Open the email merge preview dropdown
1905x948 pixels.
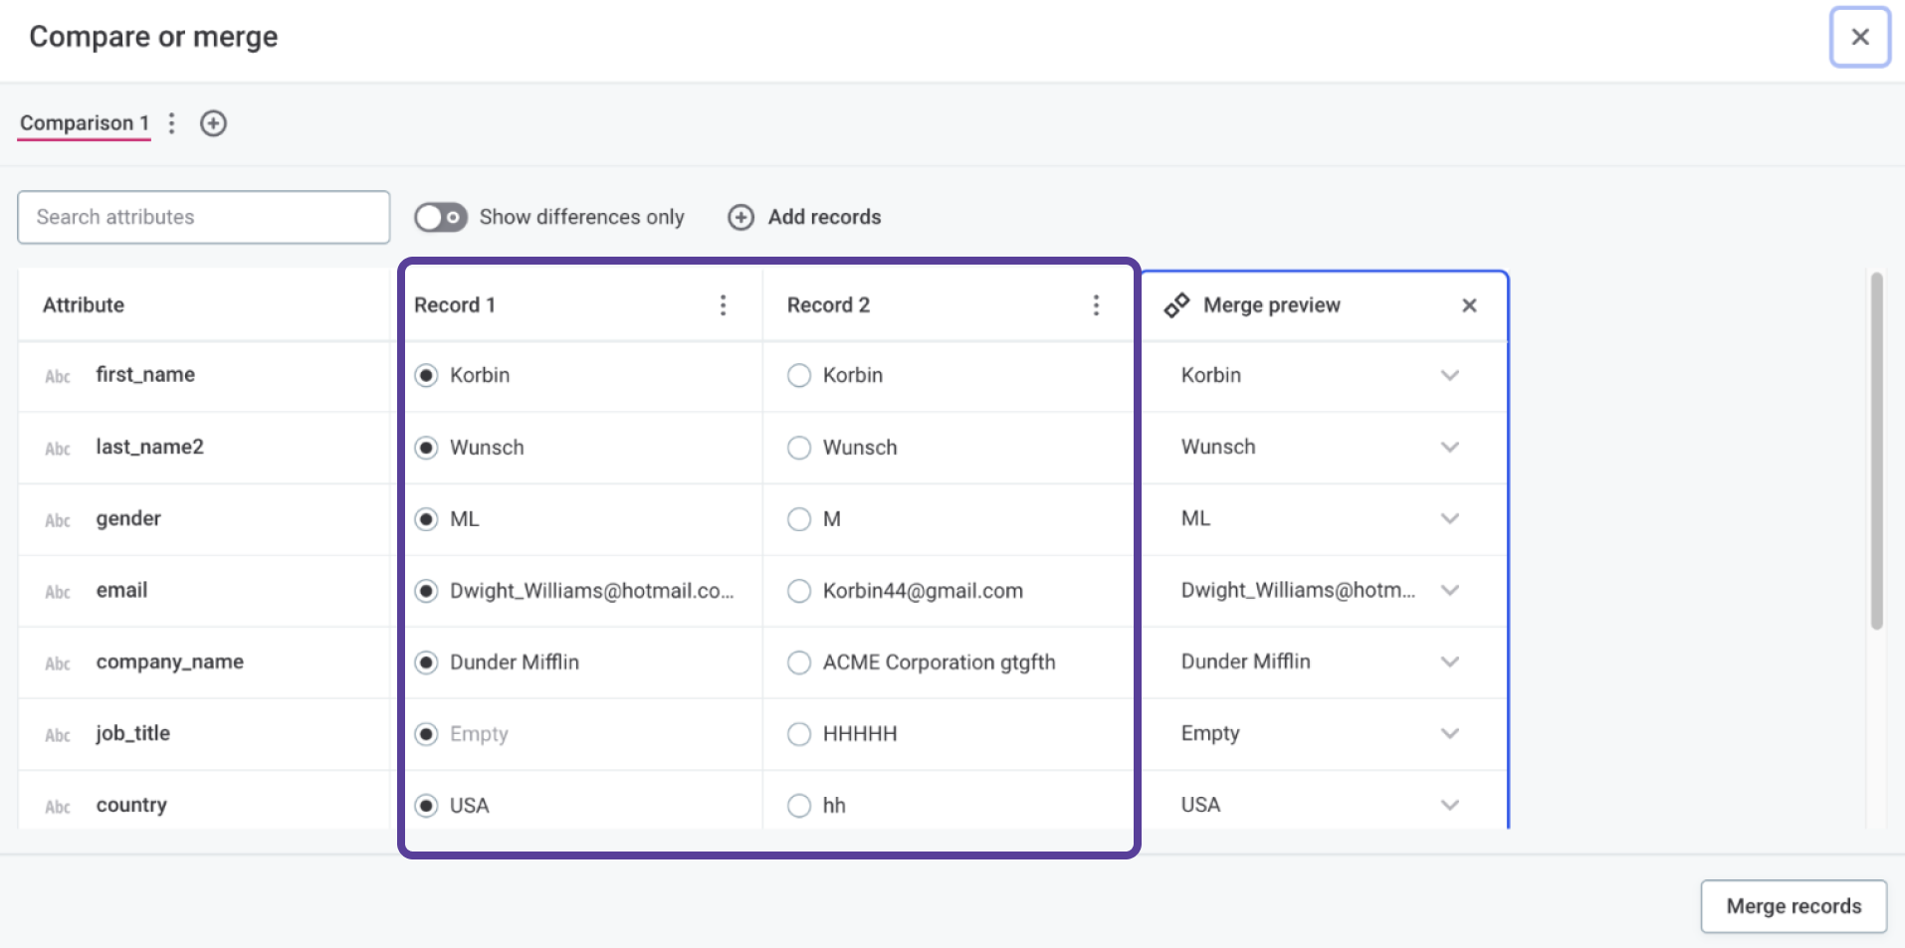[1450, 590]
